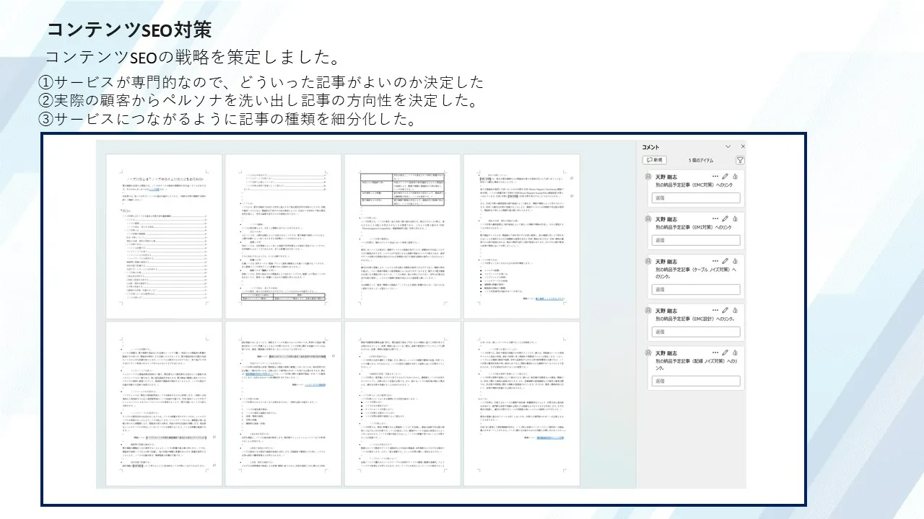Click author avatar on the EMC対策 comment
924x519 pixels.
click(648, 177)
